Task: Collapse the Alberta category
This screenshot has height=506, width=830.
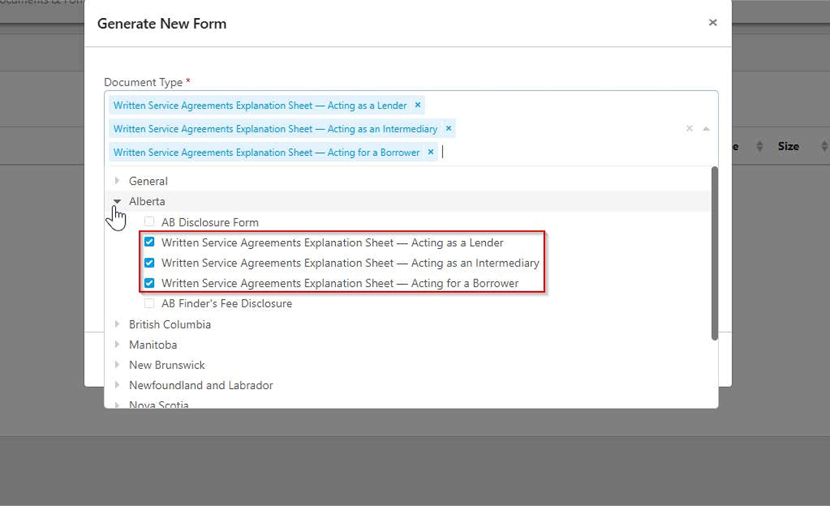Action: tap(118, 201)
